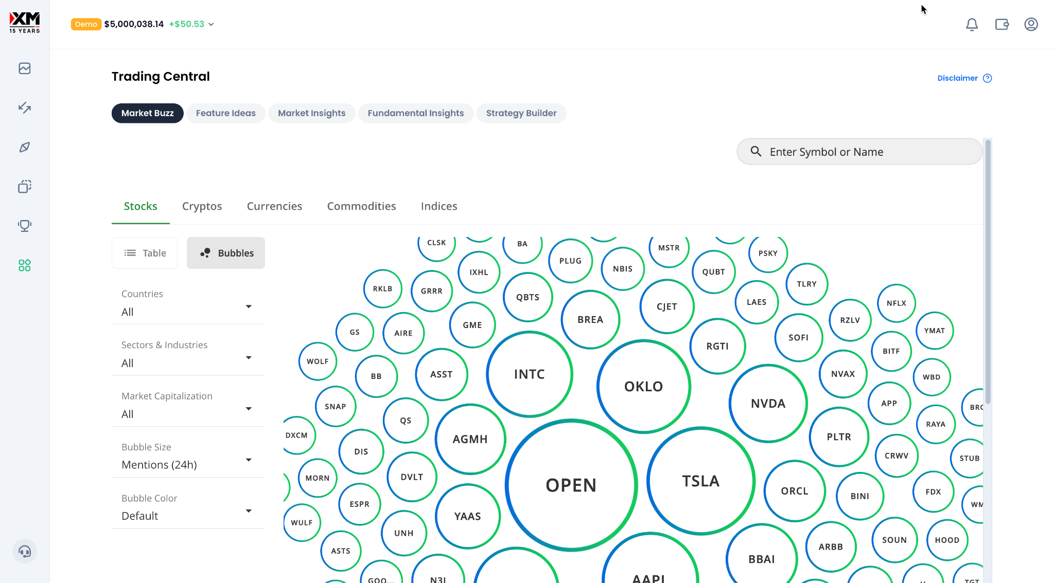Viewport: 1054px width, 583px height.
Task: Select the PLUG stock bubble
Action: 570,261
